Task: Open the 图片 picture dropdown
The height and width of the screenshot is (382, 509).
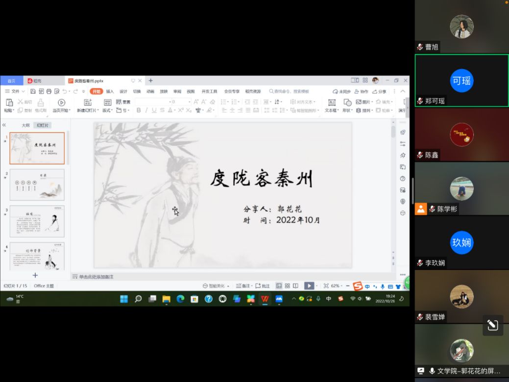Action: (365, 102)
